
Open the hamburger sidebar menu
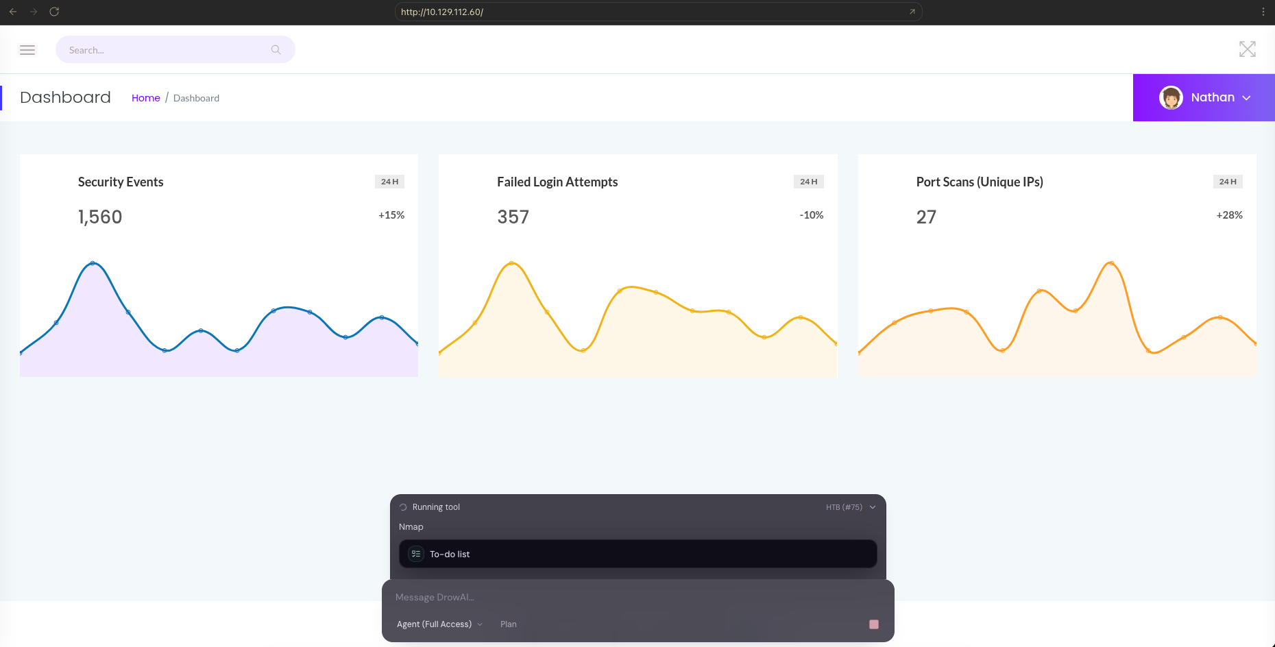tap(27, 50)
